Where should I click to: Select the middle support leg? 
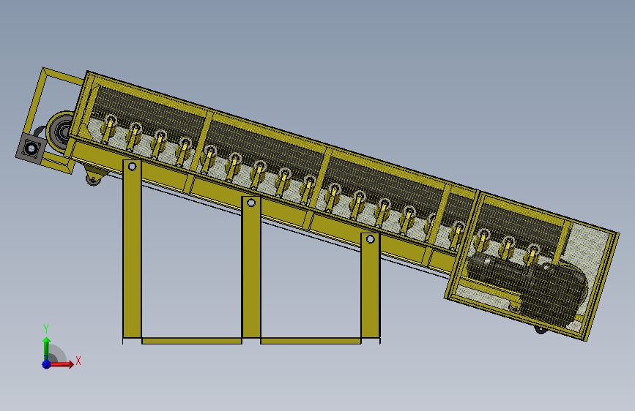coord(251,267)
